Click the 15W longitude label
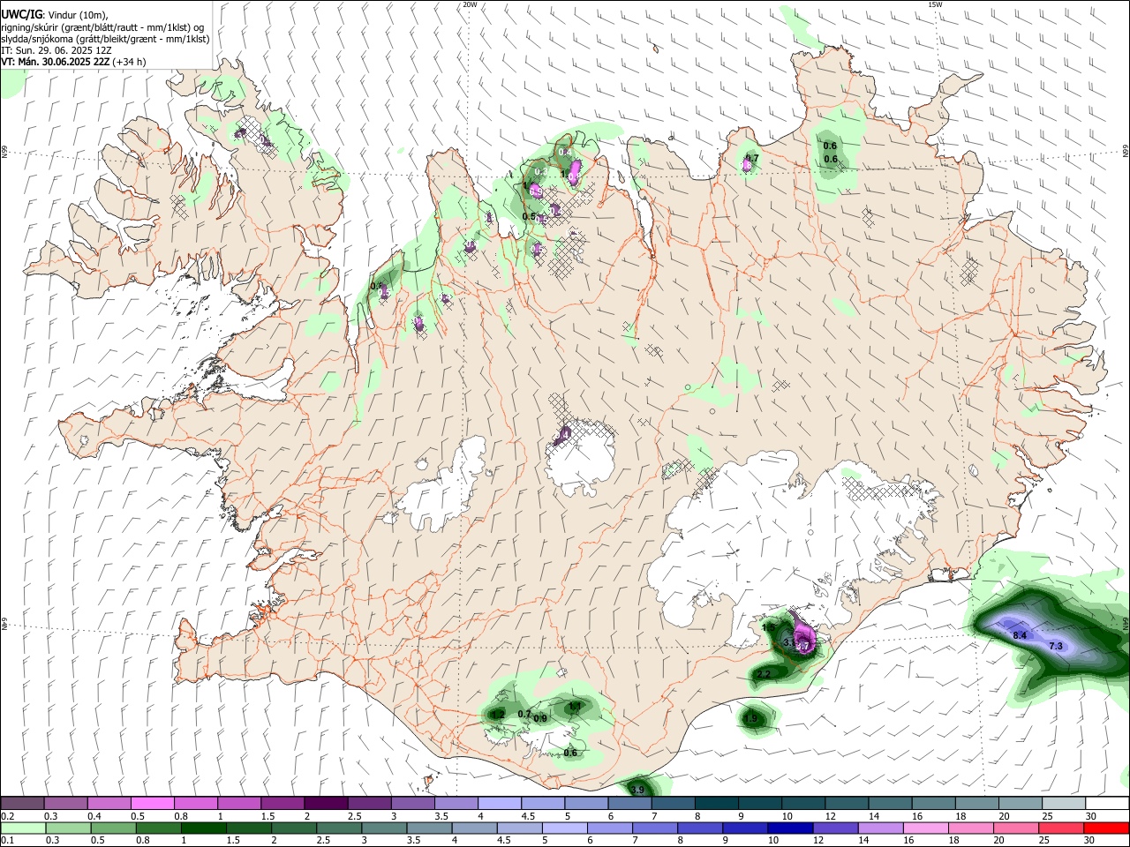1130x847 pixels. pos(935,4)
